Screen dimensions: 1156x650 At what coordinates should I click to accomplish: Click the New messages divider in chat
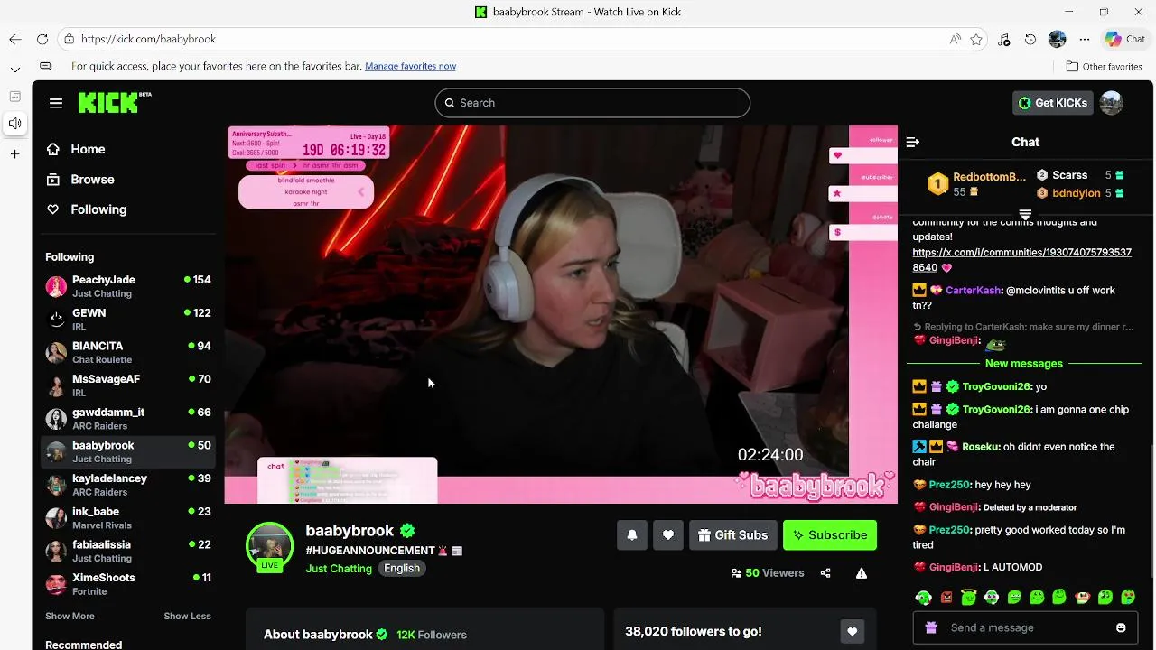point(1024,364)
